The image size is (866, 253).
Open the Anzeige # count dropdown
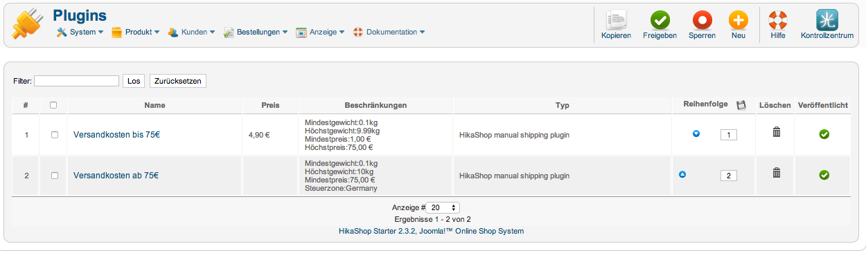443,207
